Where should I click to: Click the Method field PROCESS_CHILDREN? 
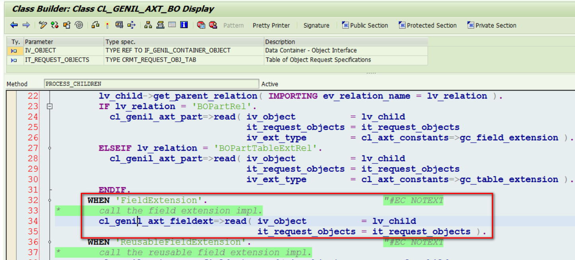(x=151, y=84)
